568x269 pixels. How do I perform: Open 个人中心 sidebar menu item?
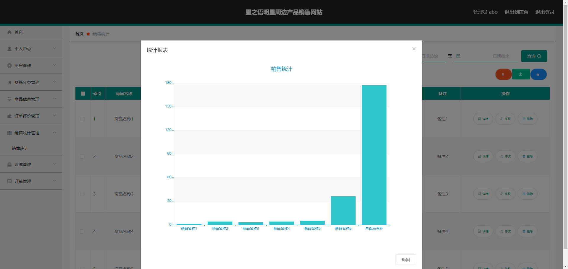point(31,49)
